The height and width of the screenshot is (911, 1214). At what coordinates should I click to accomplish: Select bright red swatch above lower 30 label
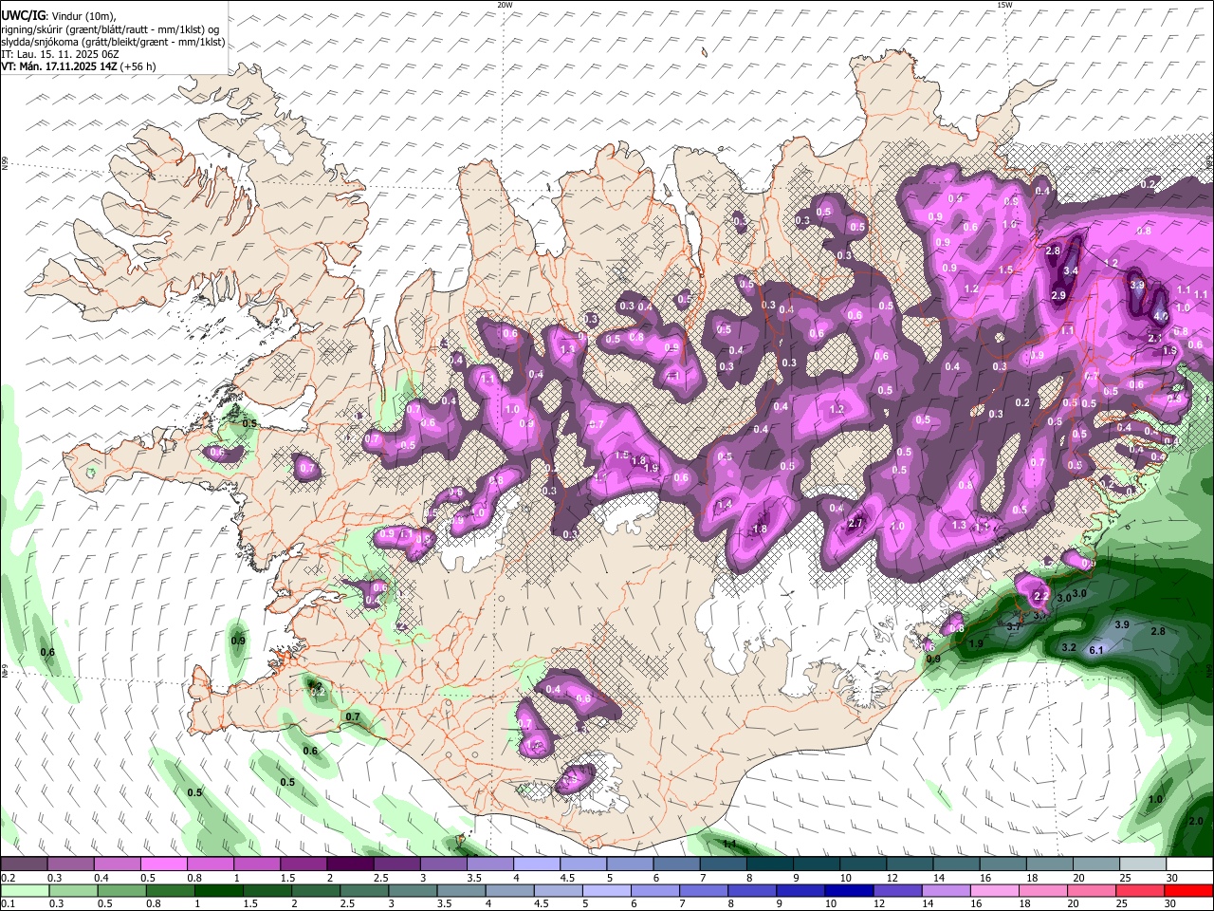(1188, 891)
